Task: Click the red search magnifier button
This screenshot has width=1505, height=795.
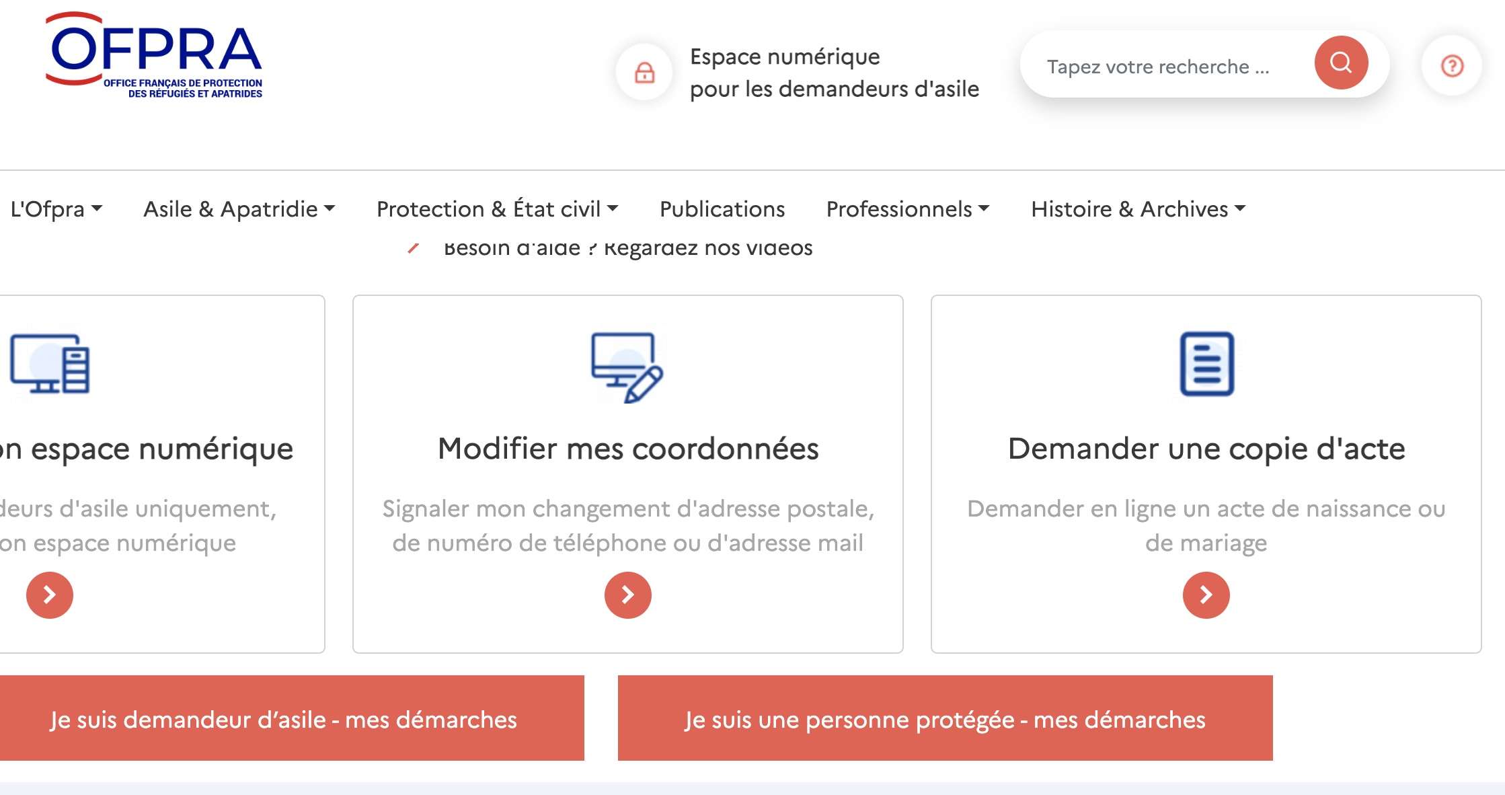Action: point(1341,63)
